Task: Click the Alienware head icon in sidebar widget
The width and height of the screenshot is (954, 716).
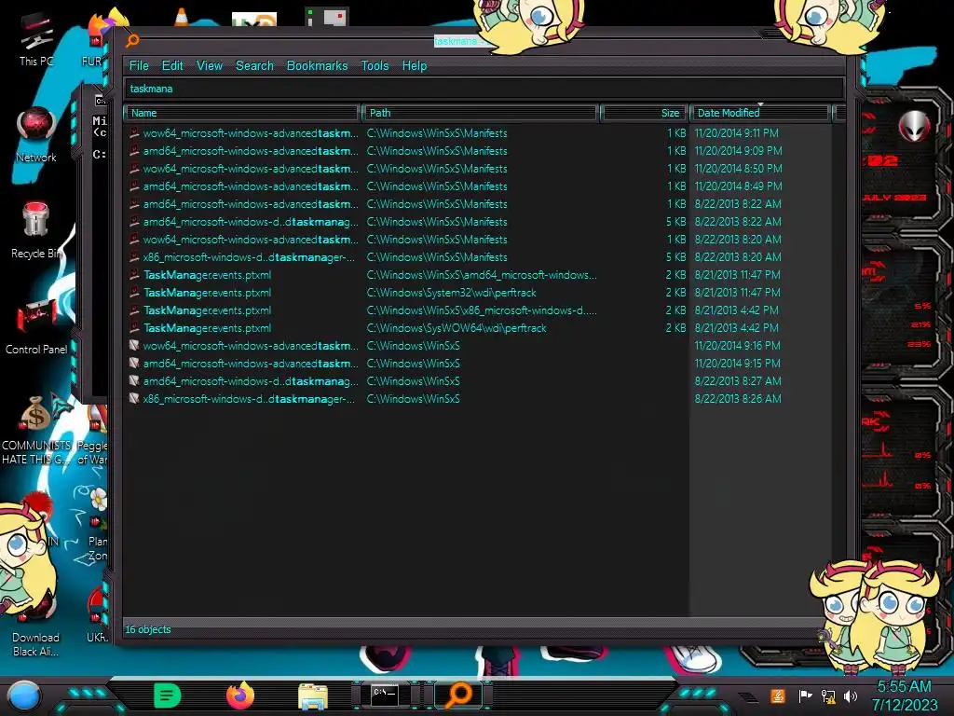Action: pos(914,126)
